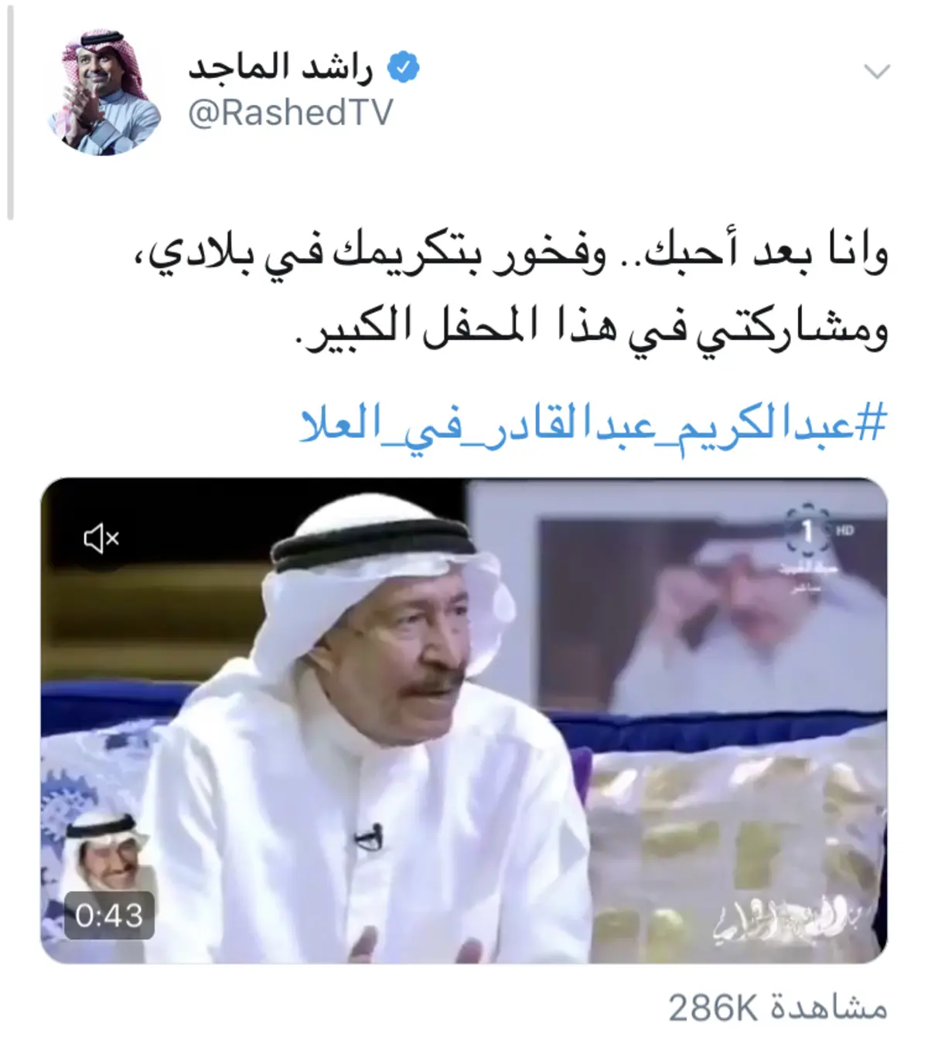Image resolution: width=928 pixels, height=1057 pixels.
Task: Click the channel 1 logo in the video
Action: [x=806, y=531]
